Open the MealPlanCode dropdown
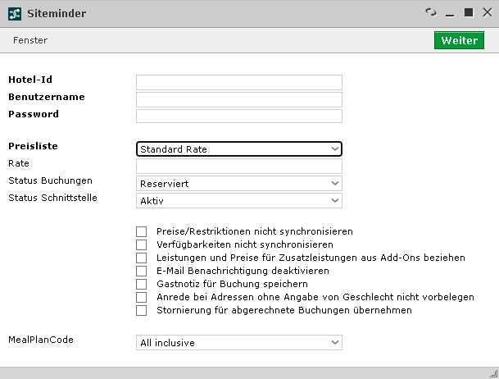The height and width of the screenshot is (379, 499). tap(239, 342)
